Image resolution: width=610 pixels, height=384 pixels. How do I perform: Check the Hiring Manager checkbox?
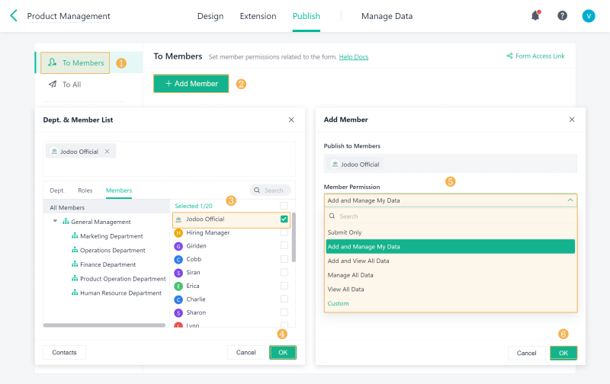click(x=284, y=232)
